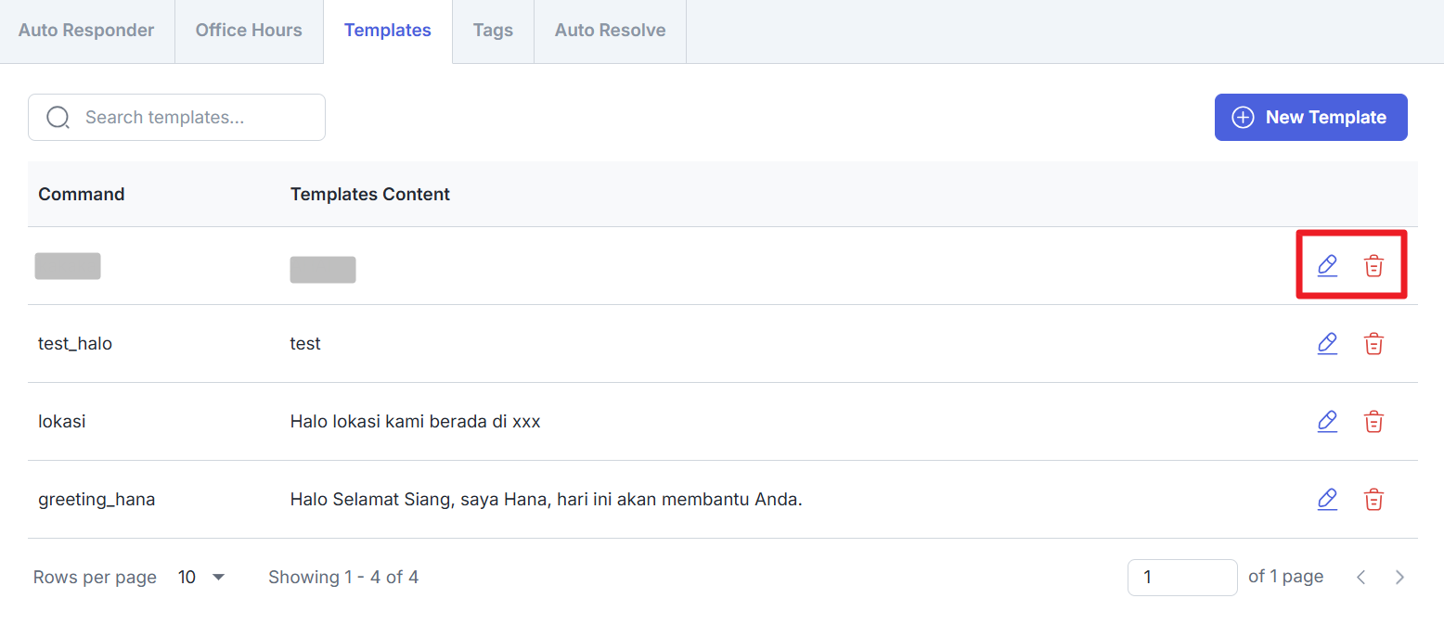Go to the next page arrow
Screen dimensions: 1444x624
(1399, 578)
